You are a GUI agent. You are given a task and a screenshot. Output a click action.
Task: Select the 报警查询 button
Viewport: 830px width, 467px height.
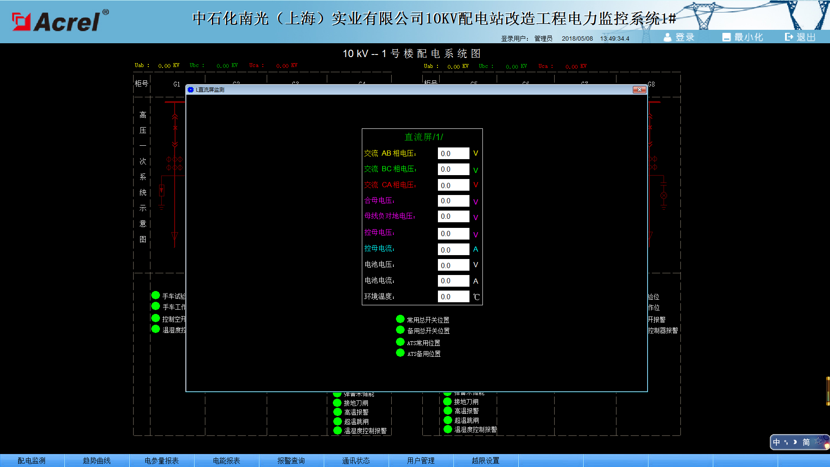coord(291,461)
